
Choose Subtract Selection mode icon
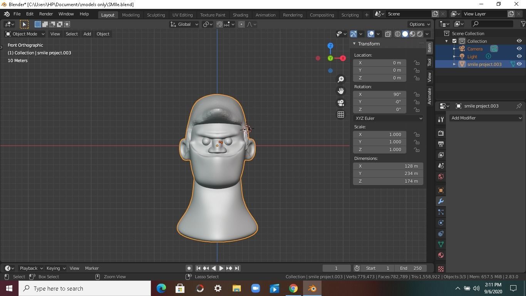tap(52, 24)
